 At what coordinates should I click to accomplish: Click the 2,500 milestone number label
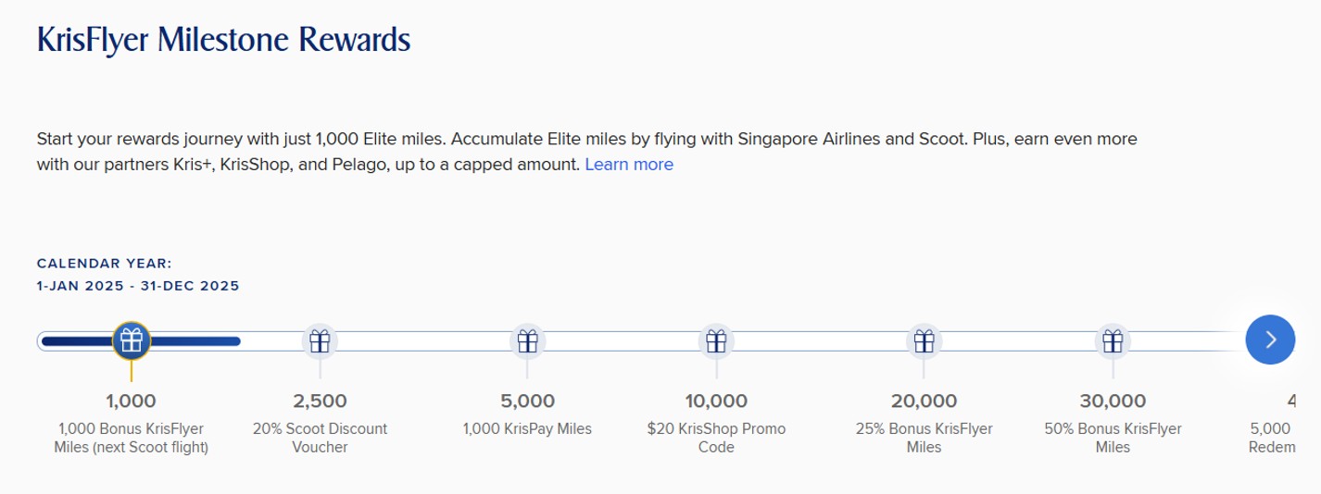click(x=320, y=401)
